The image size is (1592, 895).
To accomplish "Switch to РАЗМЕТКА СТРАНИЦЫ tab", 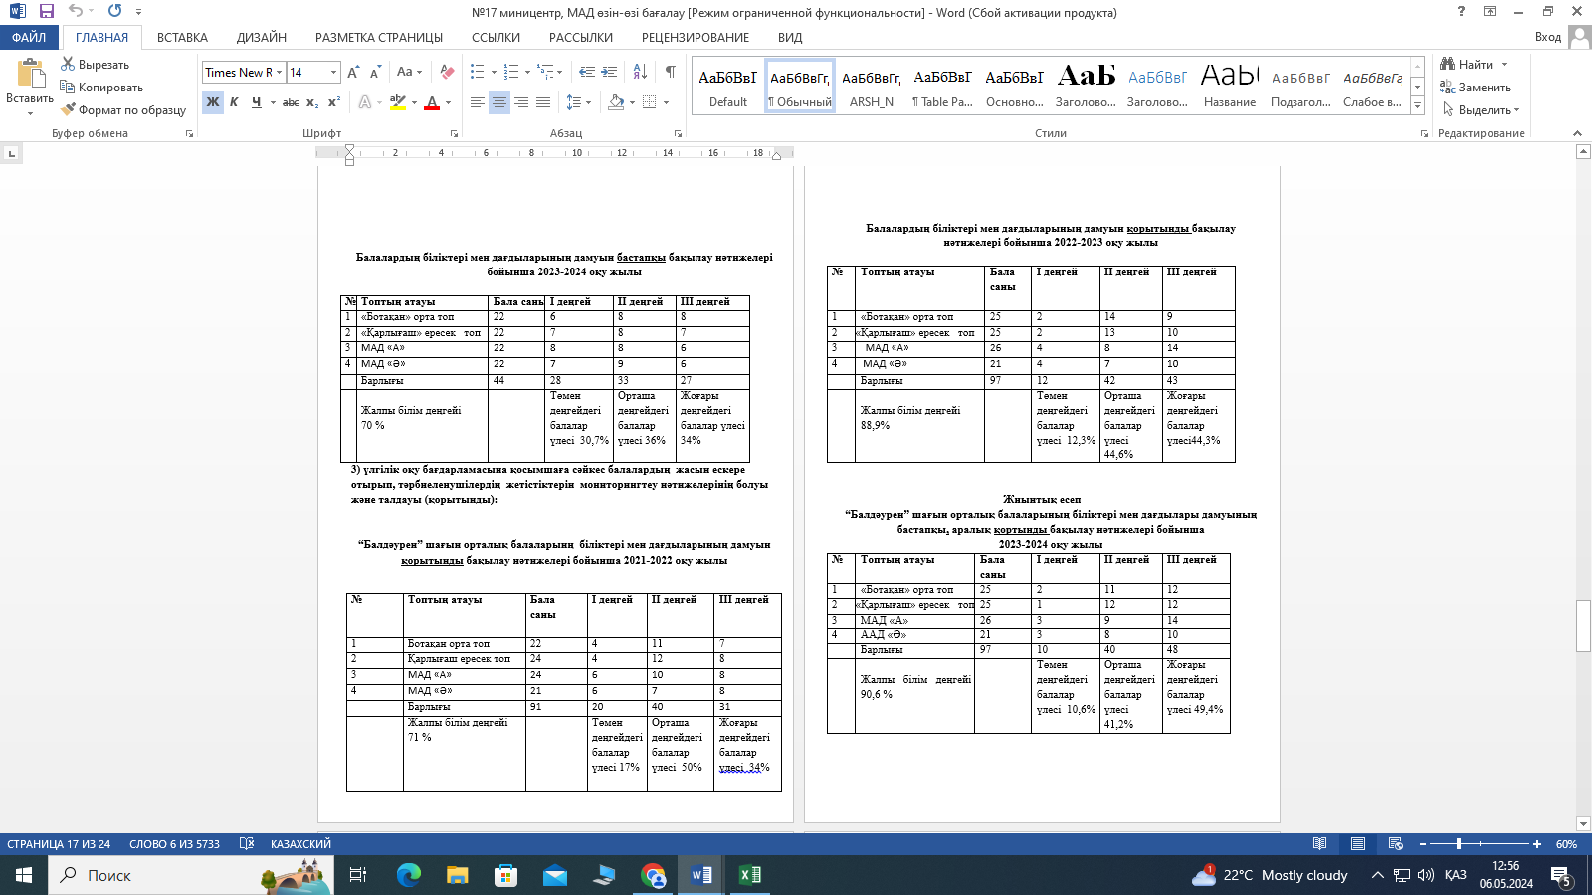I will coord(379,37).
